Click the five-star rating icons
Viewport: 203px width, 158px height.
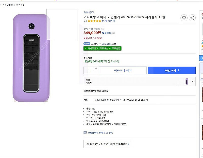94,21
